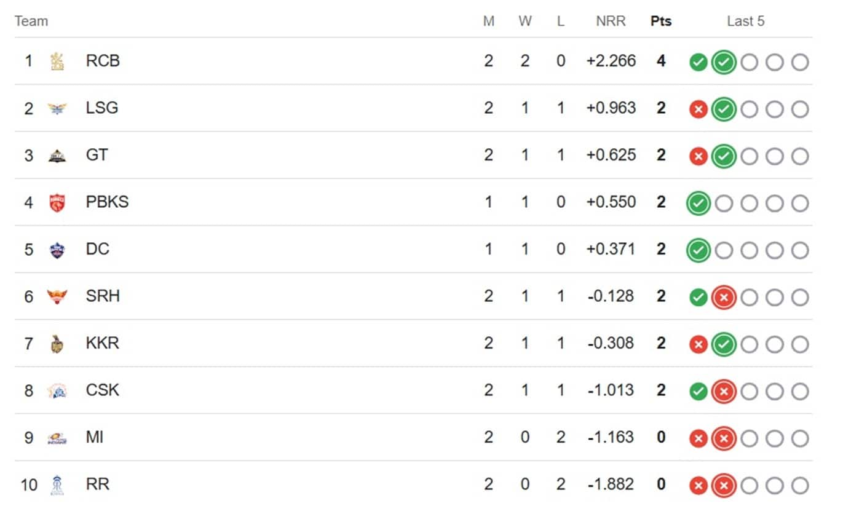
Task: Open the RCB team name link
Action: [103, 61]
